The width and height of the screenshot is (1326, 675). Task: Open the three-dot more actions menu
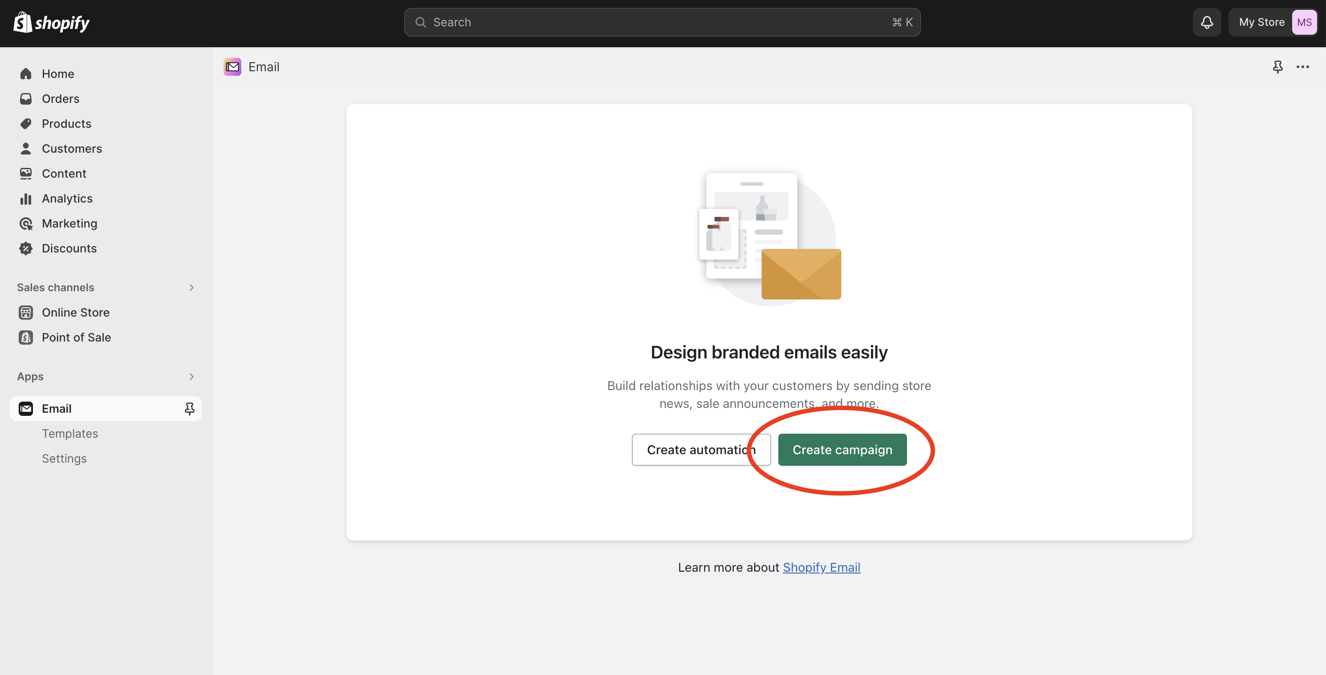(x=1302, y=67)
